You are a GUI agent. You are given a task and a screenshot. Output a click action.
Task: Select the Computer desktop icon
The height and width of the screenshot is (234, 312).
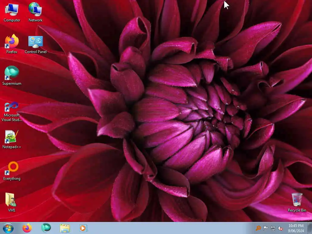12,12
